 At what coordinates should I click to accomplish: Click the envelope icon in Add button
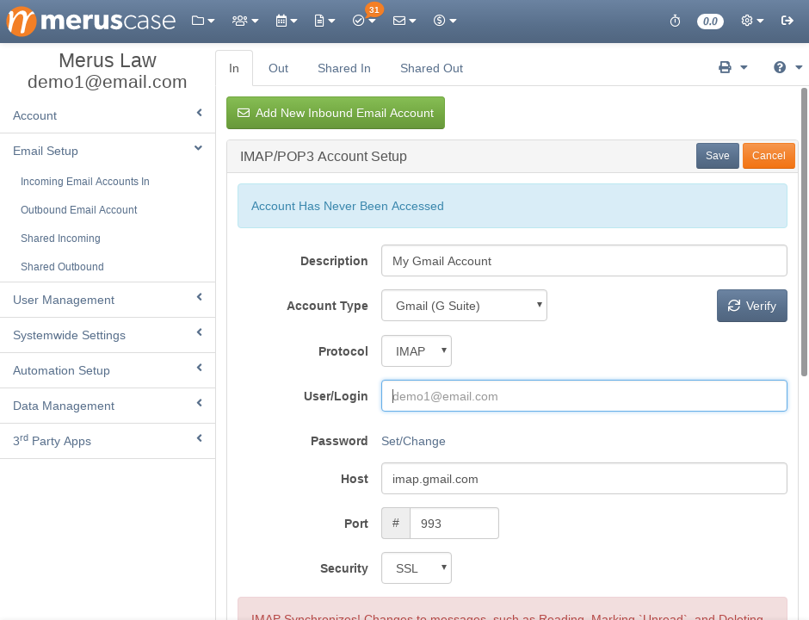244,113
